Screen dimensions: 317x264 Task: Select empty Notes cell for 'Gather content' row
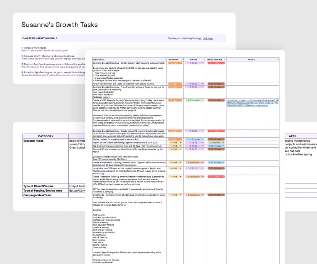(253, 139)
